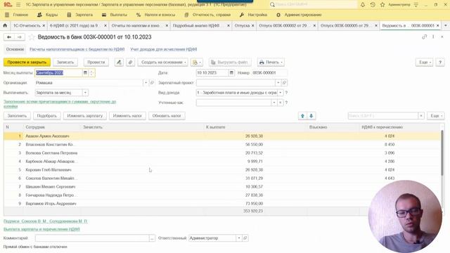The width and height of the screenshot is (450, 253).
Task: Click the help question mark button
Action: point(440,63)
